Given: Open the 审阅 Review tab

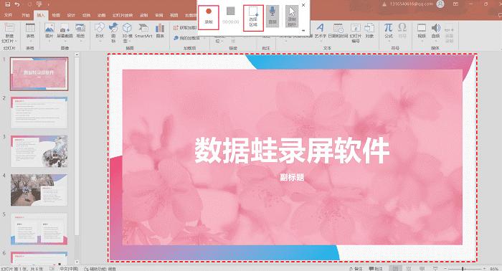Looking at the screenshot, I should click(158, 15).
